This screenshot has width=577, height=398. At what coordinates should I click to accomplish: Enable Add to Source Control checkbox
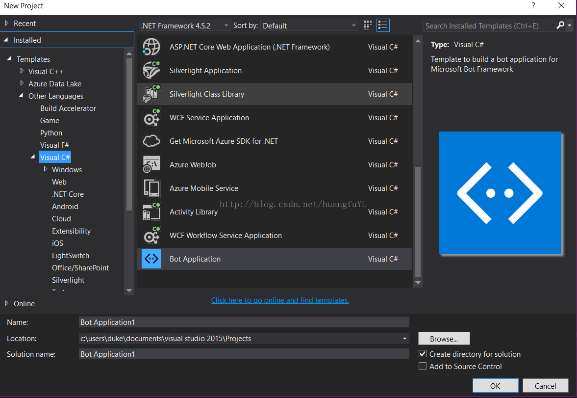[x=423, y=366]
